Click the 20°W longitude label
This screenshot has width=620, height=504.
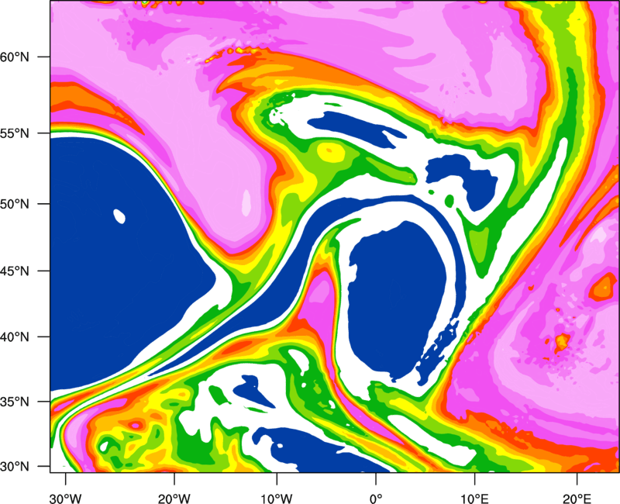click(174, 499)
